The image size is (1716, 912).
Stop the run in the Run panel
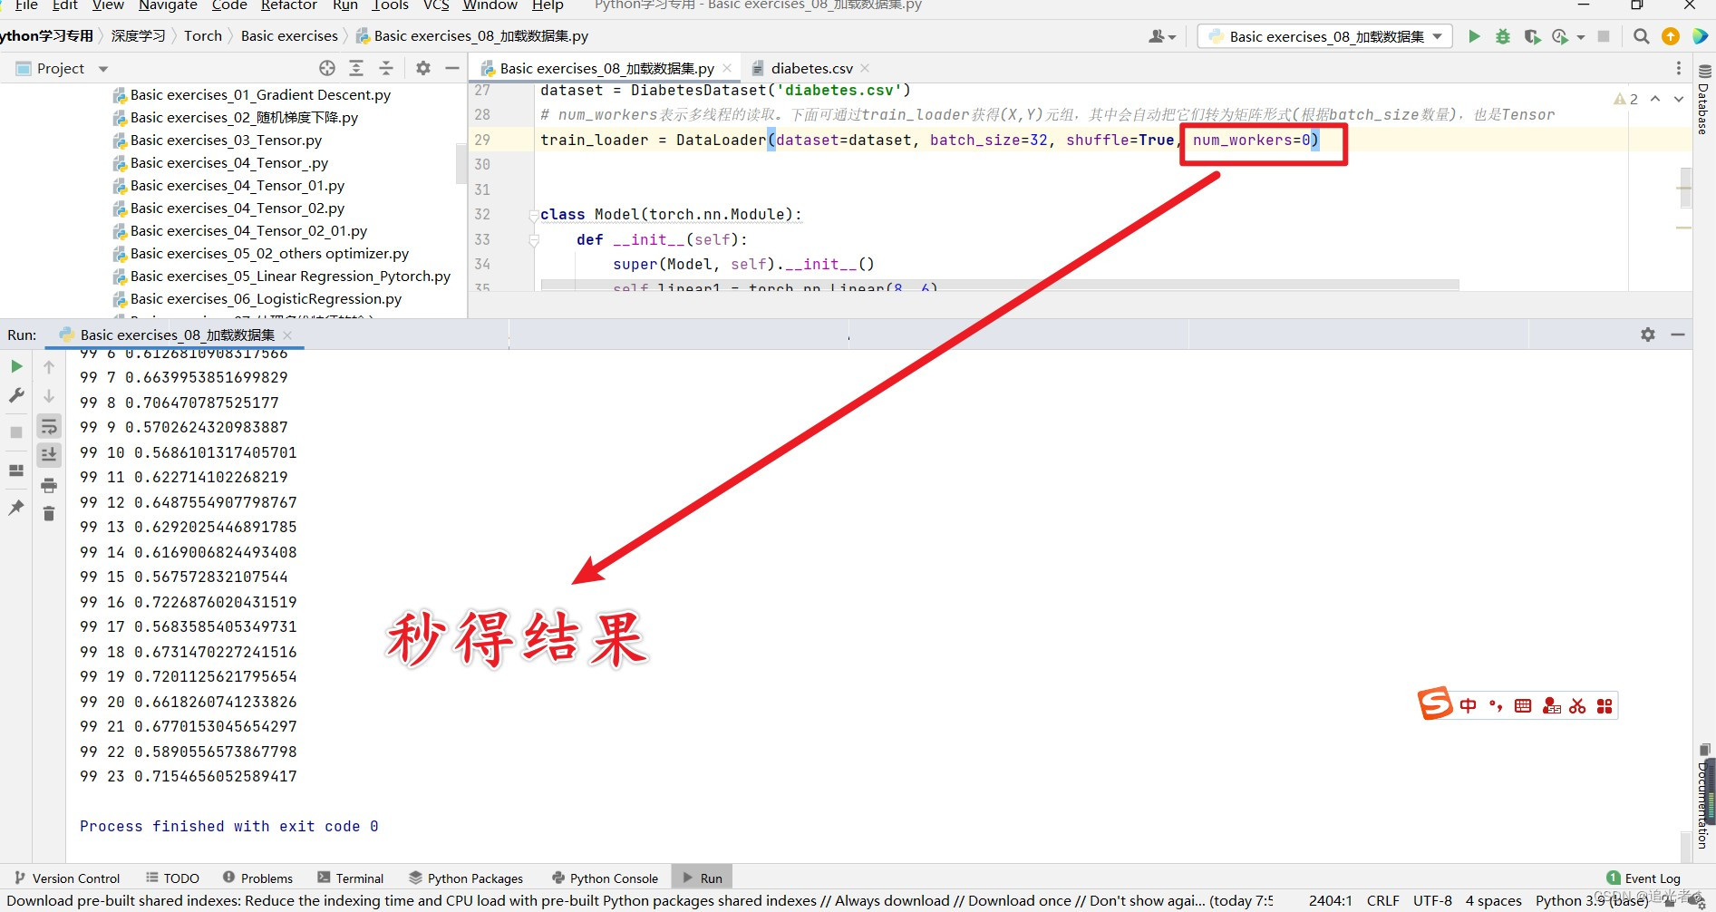coord(16,432)
